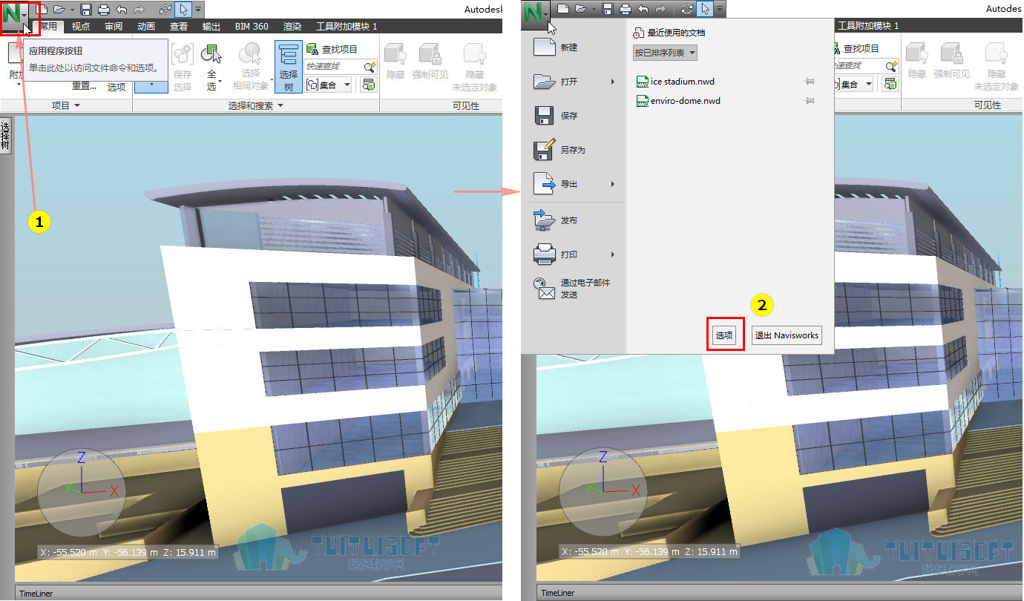Click the Navisworks application button in left window
This screenshot has width=1024, height=601.
coord(16,16)
